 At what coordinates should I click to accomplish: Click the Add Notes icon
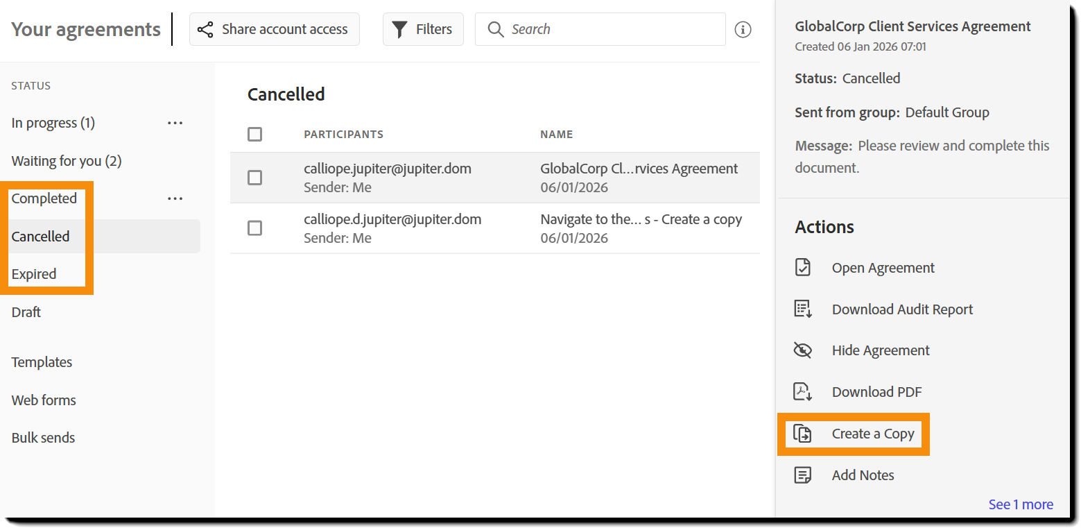click(803, 475)
